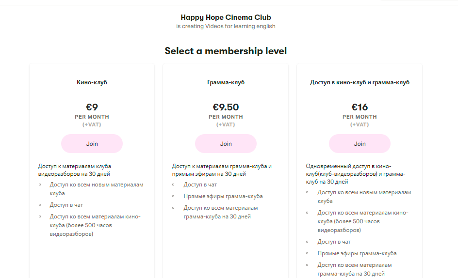Click Грамма-клуб description mentioning прямым эфирам
458x278 pixels.
[x=222, y=170]
